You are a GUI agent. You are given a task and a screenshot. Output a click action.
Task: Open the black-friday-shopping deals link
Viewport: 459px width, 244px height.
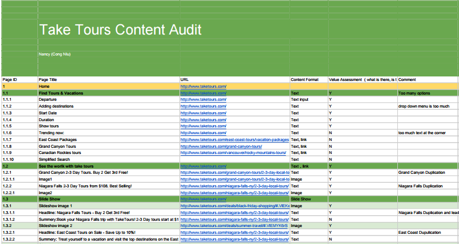pyautogui.click(x=235, y=206)
